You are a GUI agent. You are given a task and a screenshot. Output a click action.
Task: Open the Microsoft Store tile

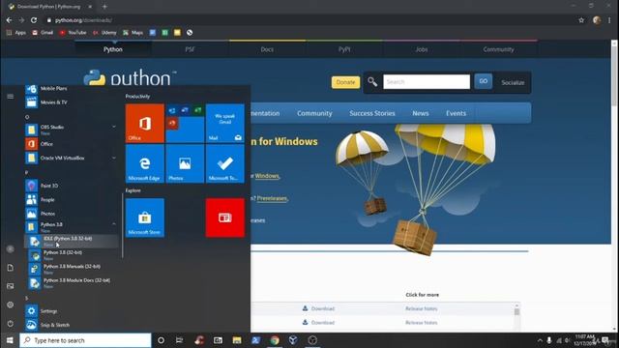[x=145, y=217]
